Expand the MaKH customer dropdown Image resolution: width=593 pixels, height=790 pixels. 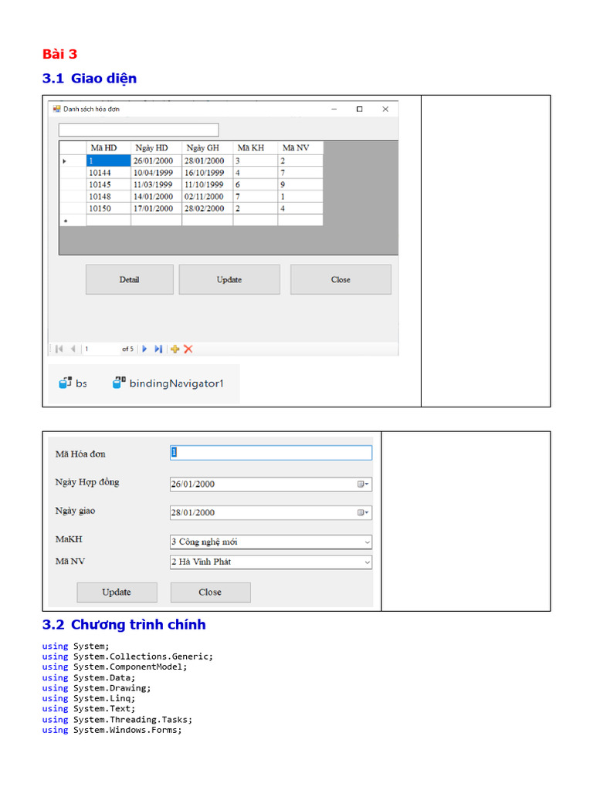point(366,542)
